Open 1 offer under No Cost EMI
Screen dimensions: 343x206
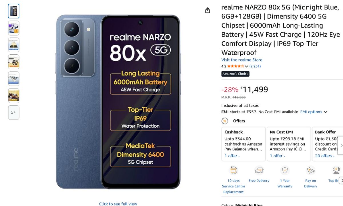[x=278, y=156]
